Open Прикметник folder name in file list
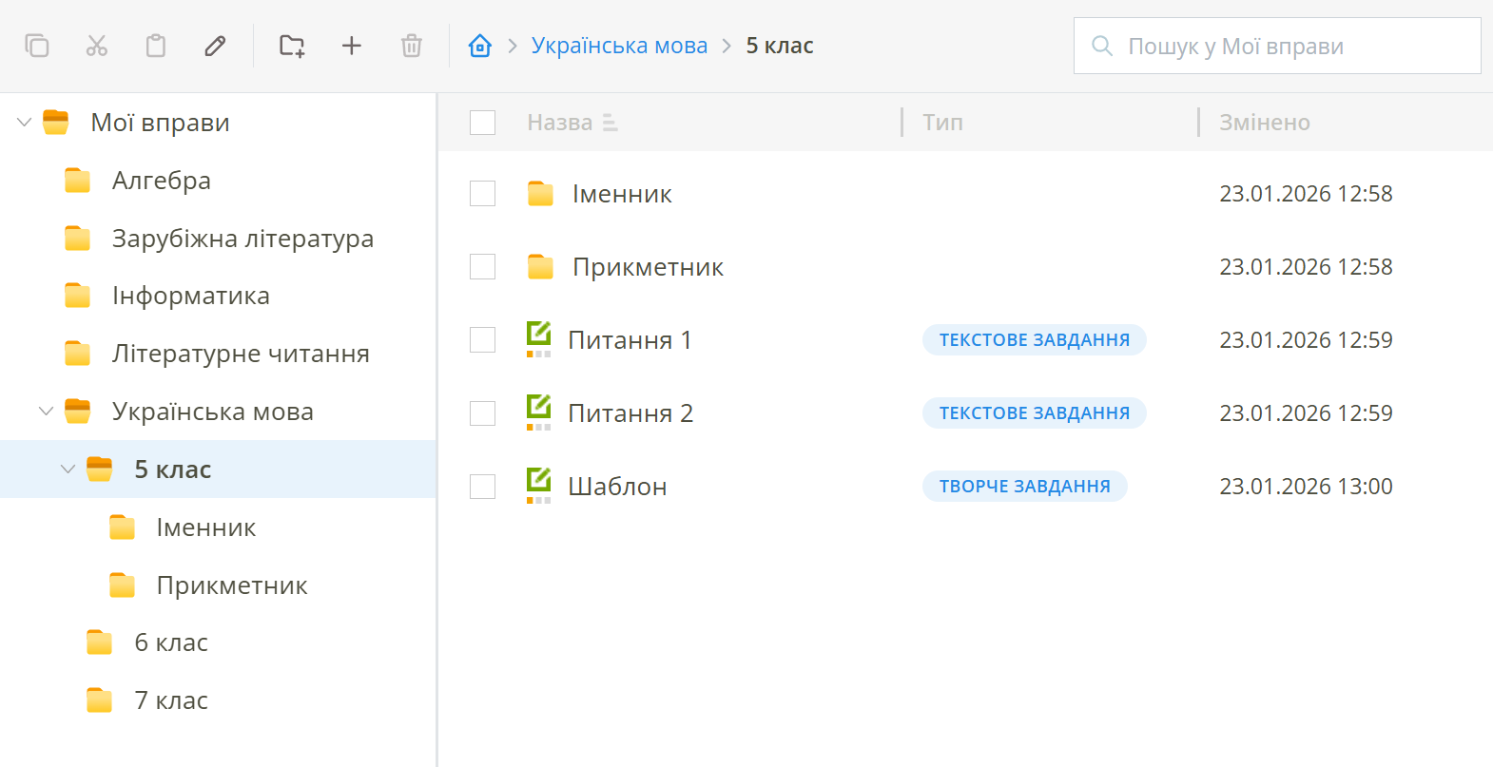1493x767 pixels. (648, 267)
